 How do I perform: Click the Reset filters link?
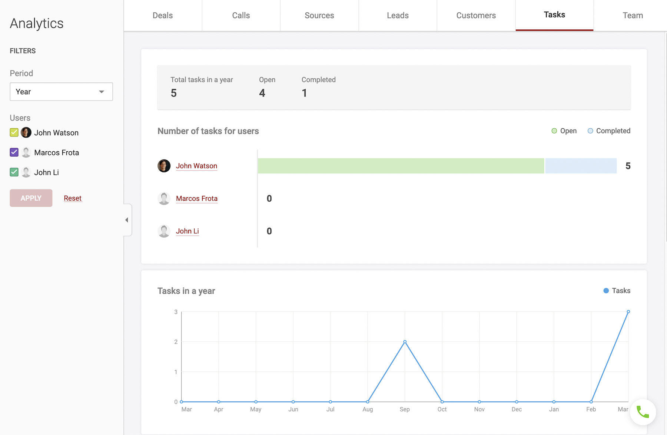click(x=73, y=198)
